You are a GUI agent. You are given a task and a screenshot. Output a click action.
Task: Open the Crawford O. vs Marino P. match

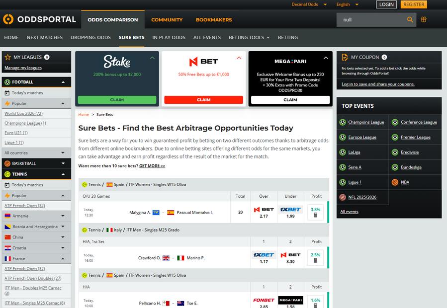click(x=172, y=258)
